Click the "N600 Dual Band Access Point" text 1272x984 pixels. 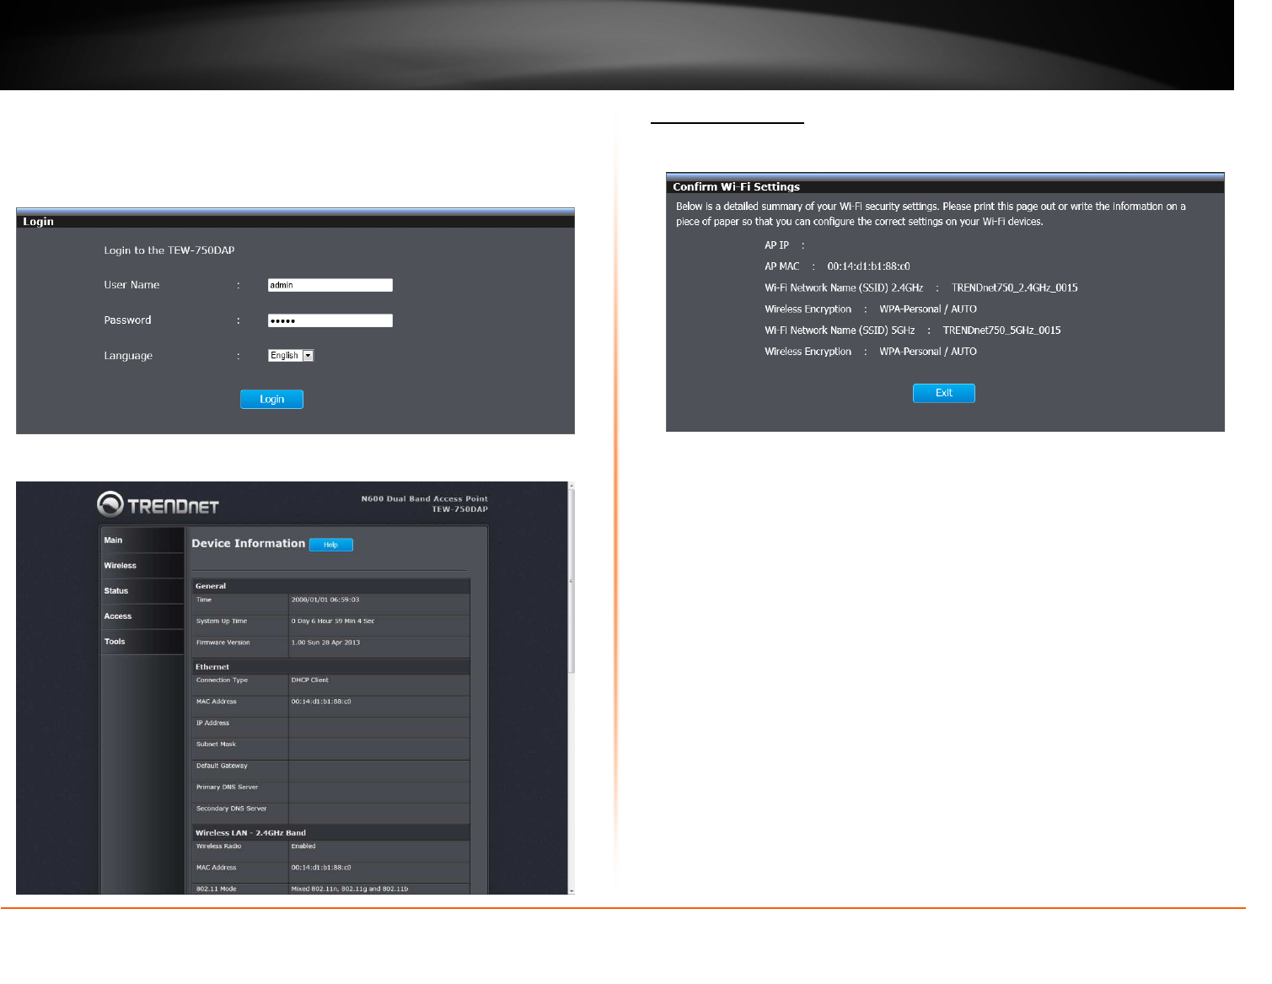pos(425,499)
